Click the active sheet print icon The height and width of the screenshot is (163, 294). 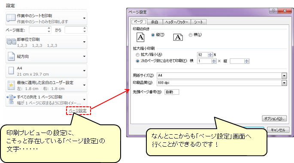(x=11, y=18)
